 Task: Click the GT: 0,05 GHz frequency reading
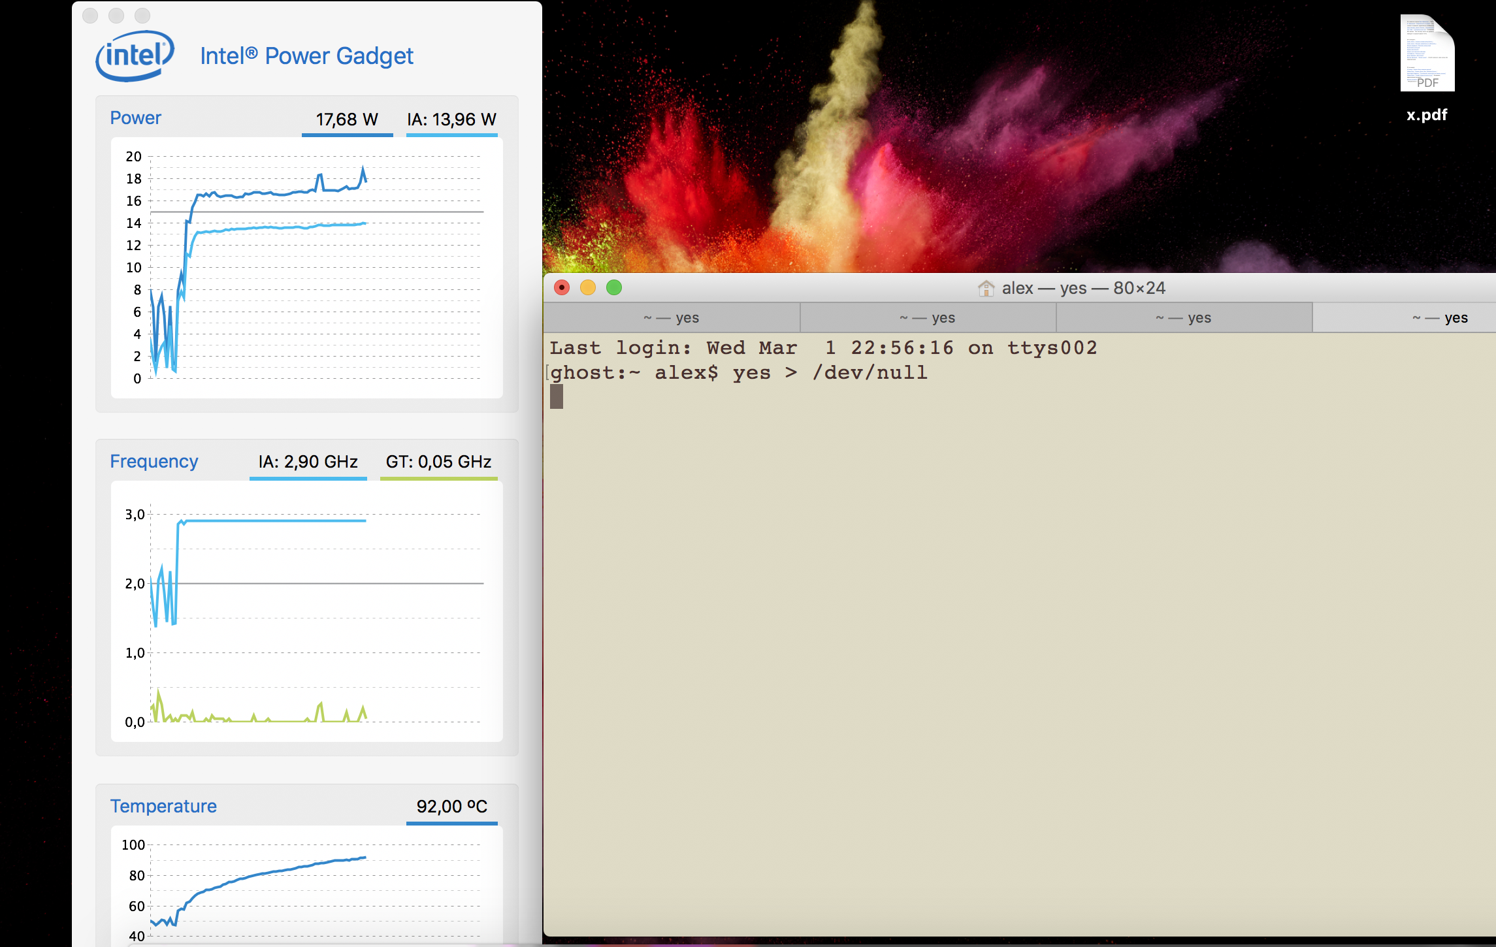click(438, 462)
